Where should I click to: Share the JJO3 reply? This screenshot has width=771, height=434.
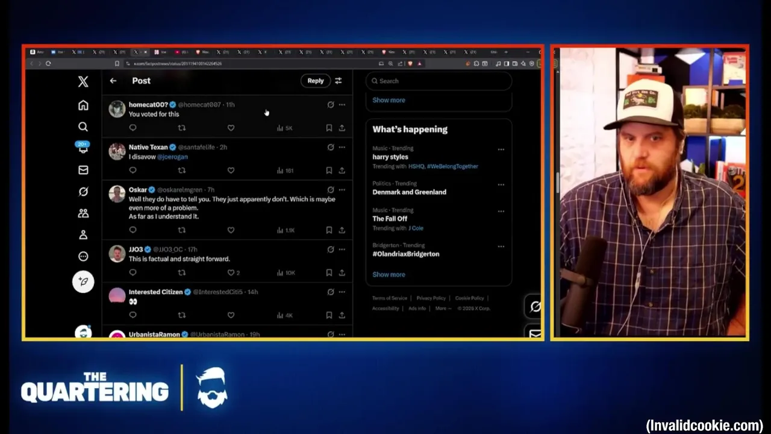[342, 273]
